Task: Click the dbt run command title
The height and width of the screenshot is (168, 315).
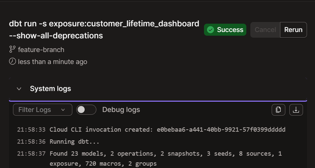Action: [104, 30]
